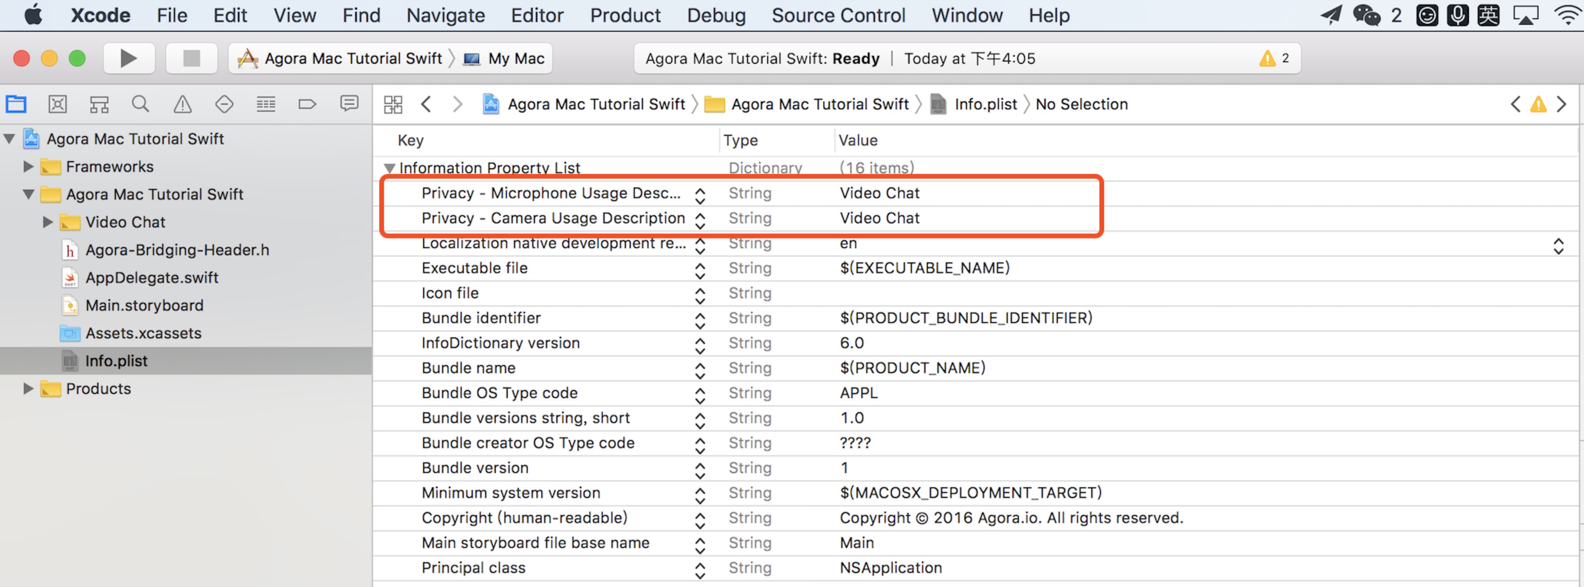Click the jump bar warning triangle icon
This screenshot has height=587, width=1584.
pyautogui.click(x=1538, y=104)
